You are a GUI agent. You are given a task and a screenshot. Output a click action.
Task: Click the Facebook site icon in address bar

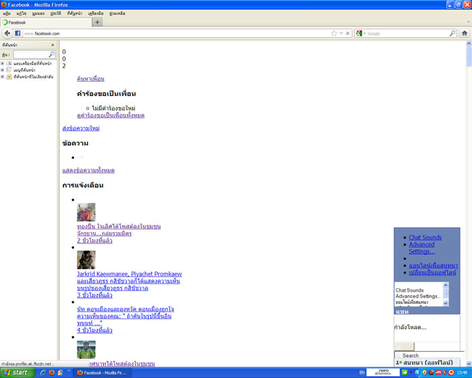(18, 33)
